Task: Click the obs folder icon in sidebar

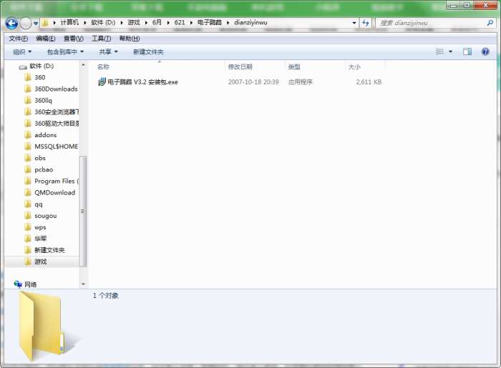Action: pos(28,158)
